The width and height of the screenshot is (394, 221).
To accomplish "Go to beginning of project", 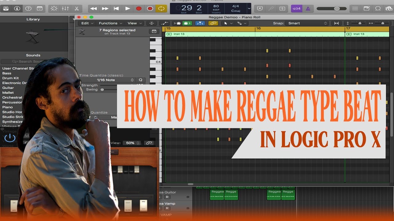I will point(116,9).
